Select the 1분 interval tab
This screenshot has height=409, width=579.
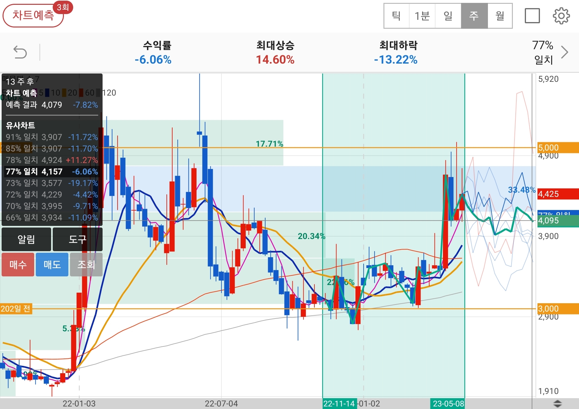pos(422,16)
